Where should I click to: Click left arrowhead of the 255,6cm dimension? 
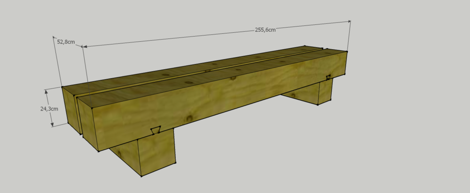(x=85, y=46)
